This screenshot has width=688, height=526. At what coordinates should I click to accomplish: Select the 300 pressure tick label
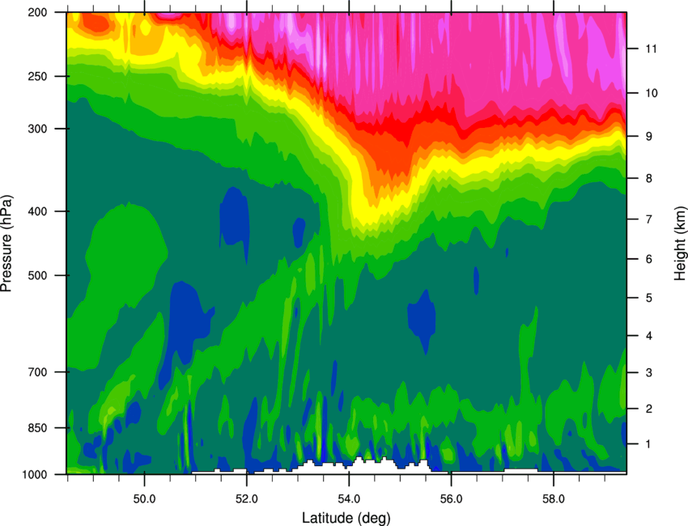coord(38,129)
